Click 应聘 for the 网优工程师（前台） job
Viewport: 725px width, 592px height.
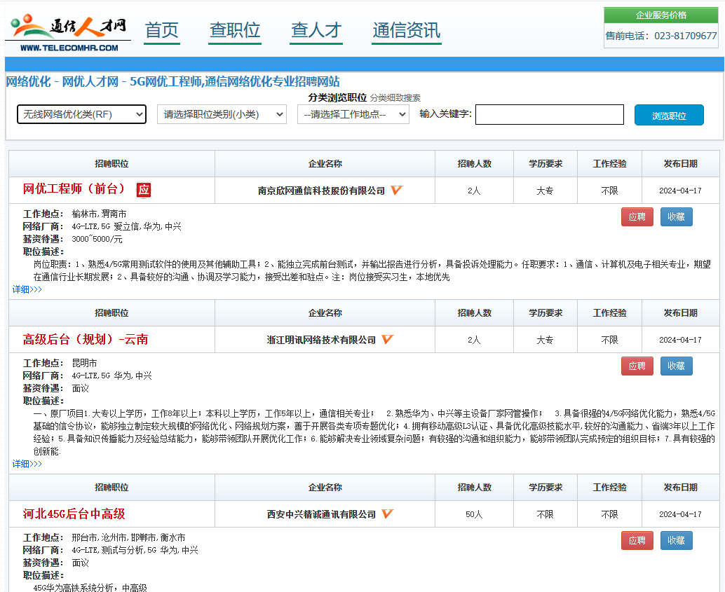pyautogui.click(x=637, y=216)
